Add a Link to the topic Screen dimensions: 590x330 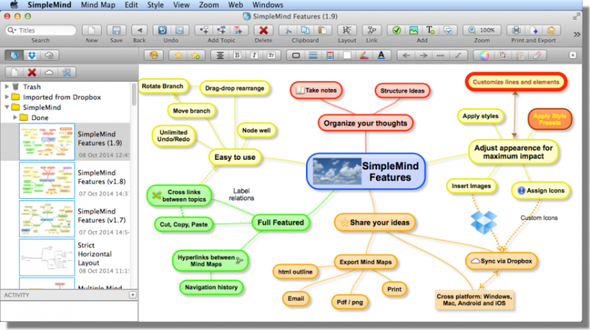pyautogui.click(x=372, y=30)
